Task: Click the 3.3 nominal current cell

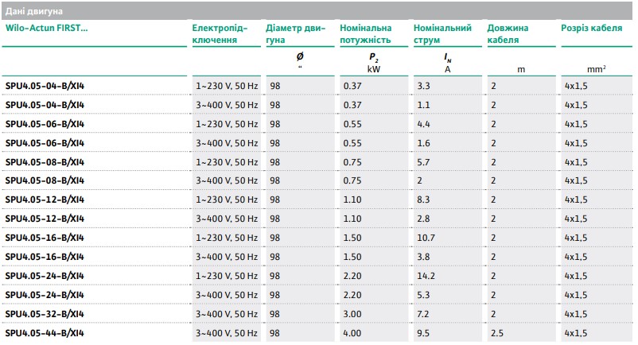Action: click(423, 85)
